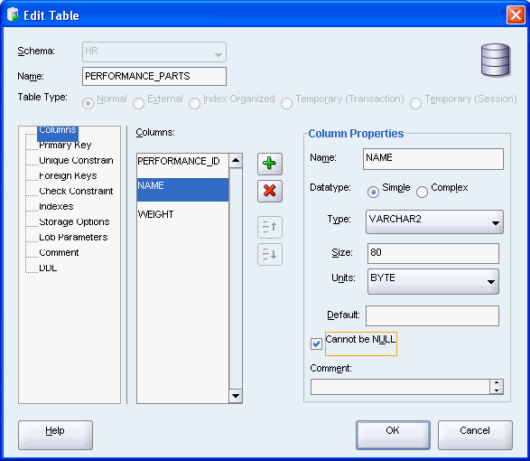Open the Units dropdown showing BYTE
Viewport: 530px width, 461px height.
[x=433, y=282]
